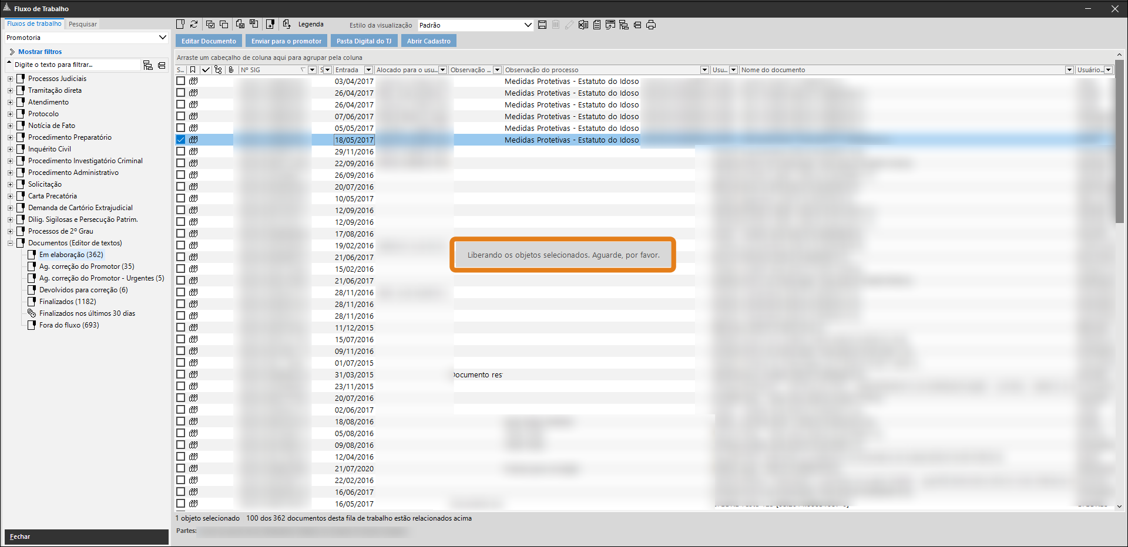Open the Estilo da visualização Padrão dropdown
The height and width of the screenshot is (547, 1128).
[x=527, y=25]
